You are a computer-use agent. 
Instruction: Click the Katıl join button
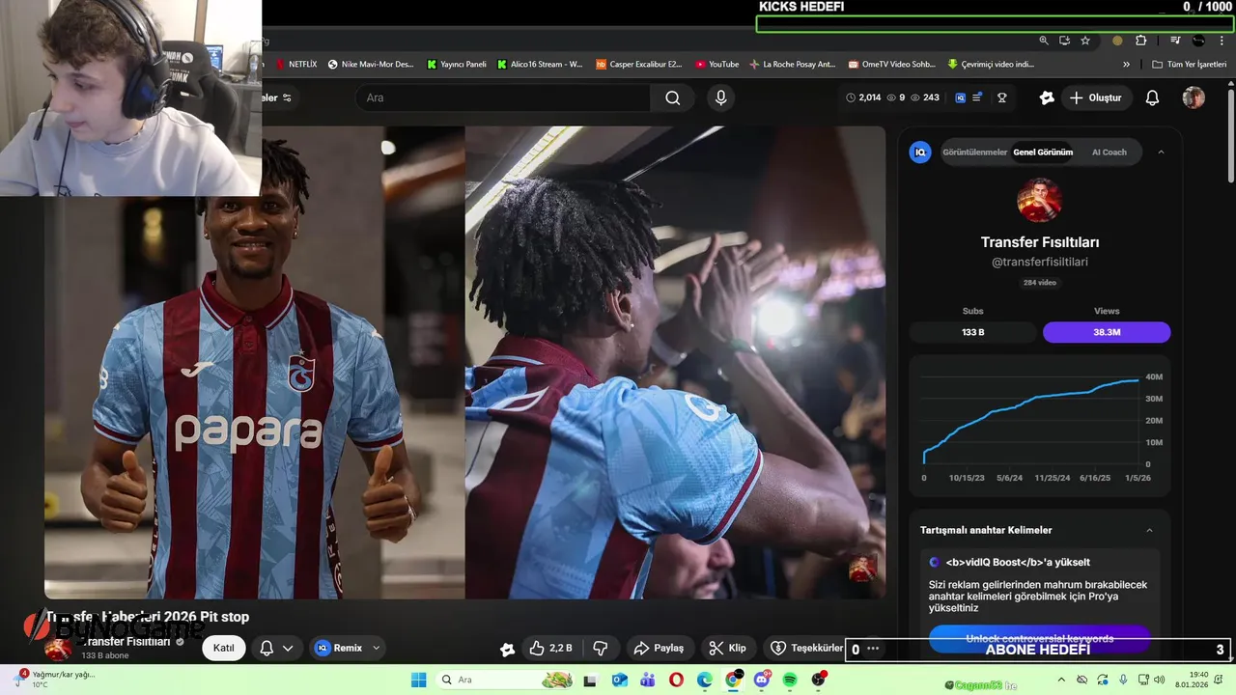pos(223,648)
